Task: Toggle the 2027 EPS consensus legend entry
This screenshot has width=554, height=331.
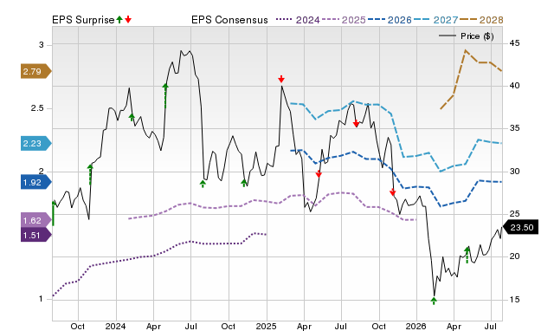Action: pyautogui.click(x=436, y=20)
